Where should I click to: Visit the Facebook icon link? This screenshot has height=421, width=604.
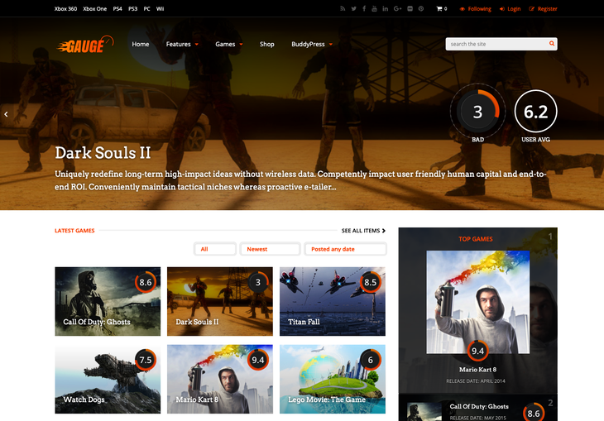[x=364, y=8]
